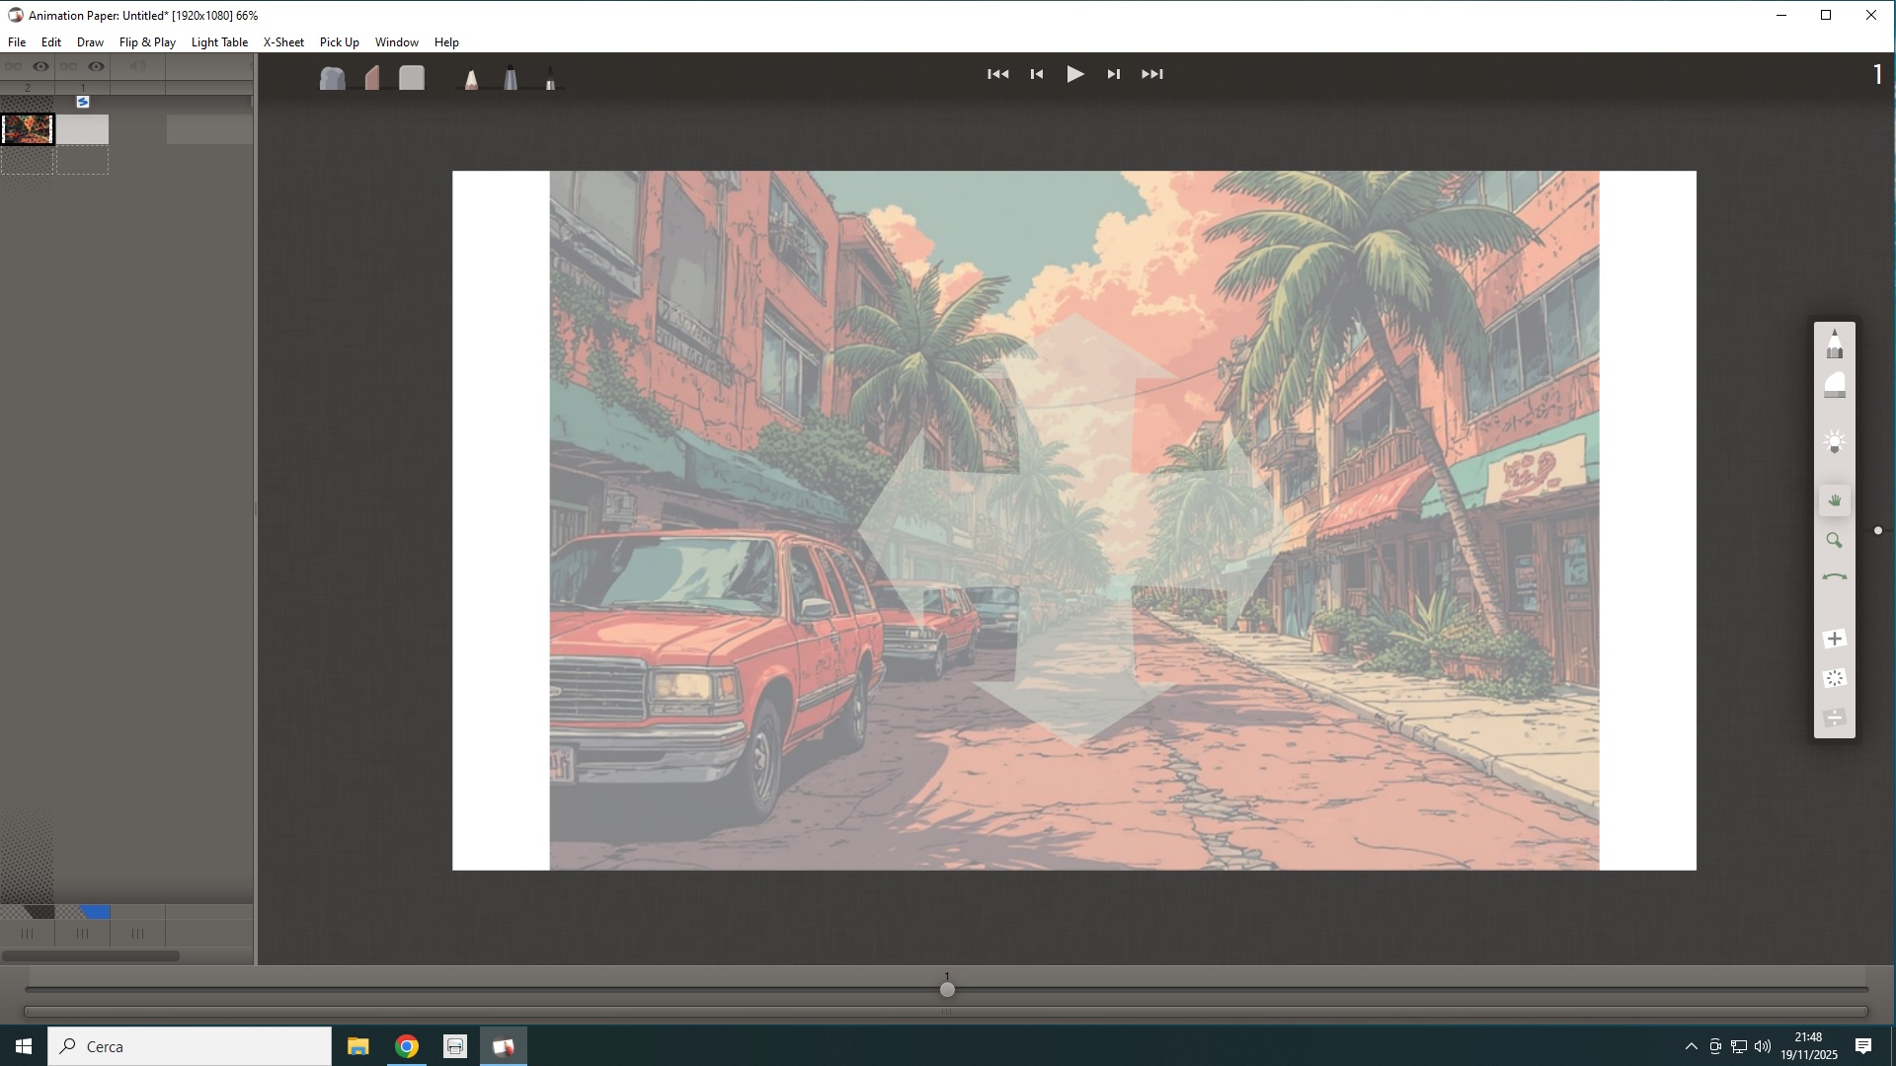Select the eraser tool in right toolbar
The height and width of the screenshot is (1066, 1896).
[1835, 386]
